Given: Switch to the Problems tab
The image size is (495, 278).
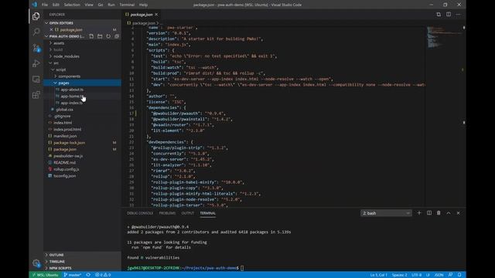Looking at the screenshot, I should (x=167, y=213).
